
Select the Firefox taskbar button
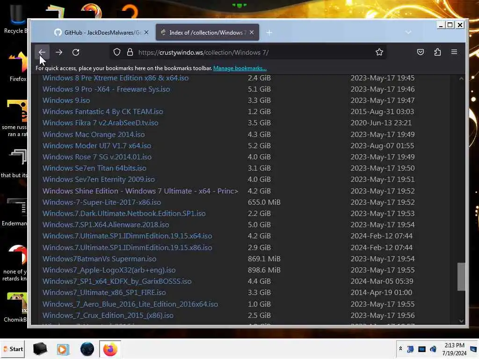pos(110,349)
